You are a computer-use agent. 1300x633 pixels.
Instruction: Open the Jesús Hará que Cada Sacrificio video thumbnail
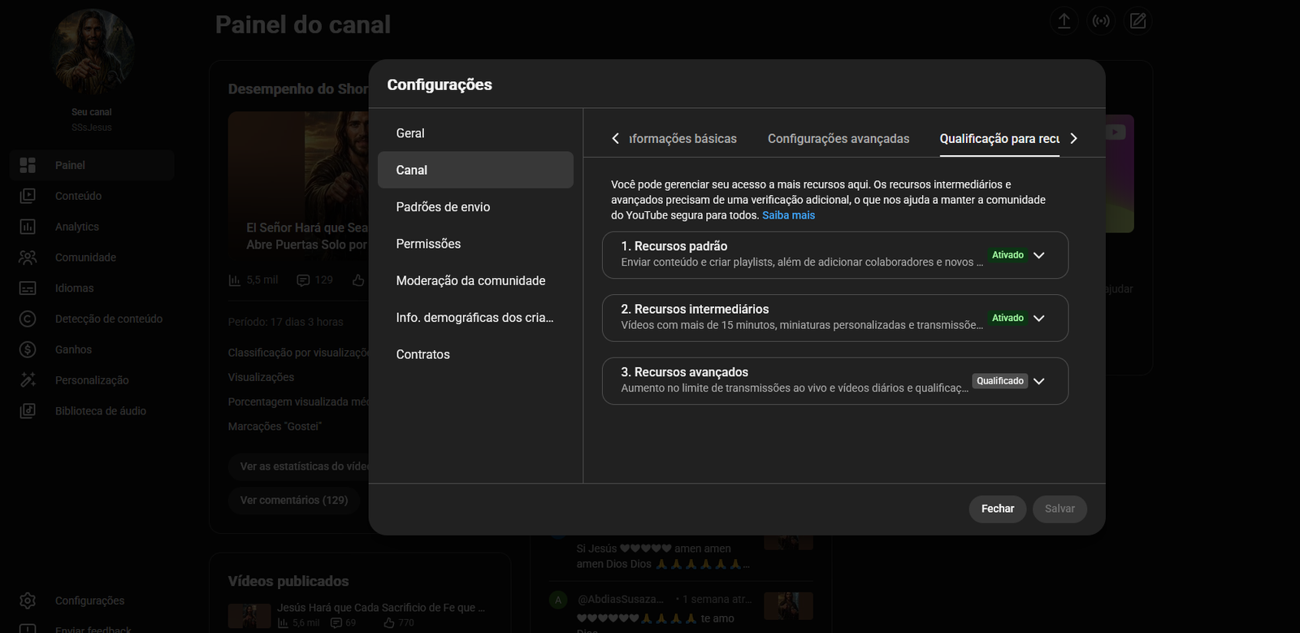tap(249, 615)
